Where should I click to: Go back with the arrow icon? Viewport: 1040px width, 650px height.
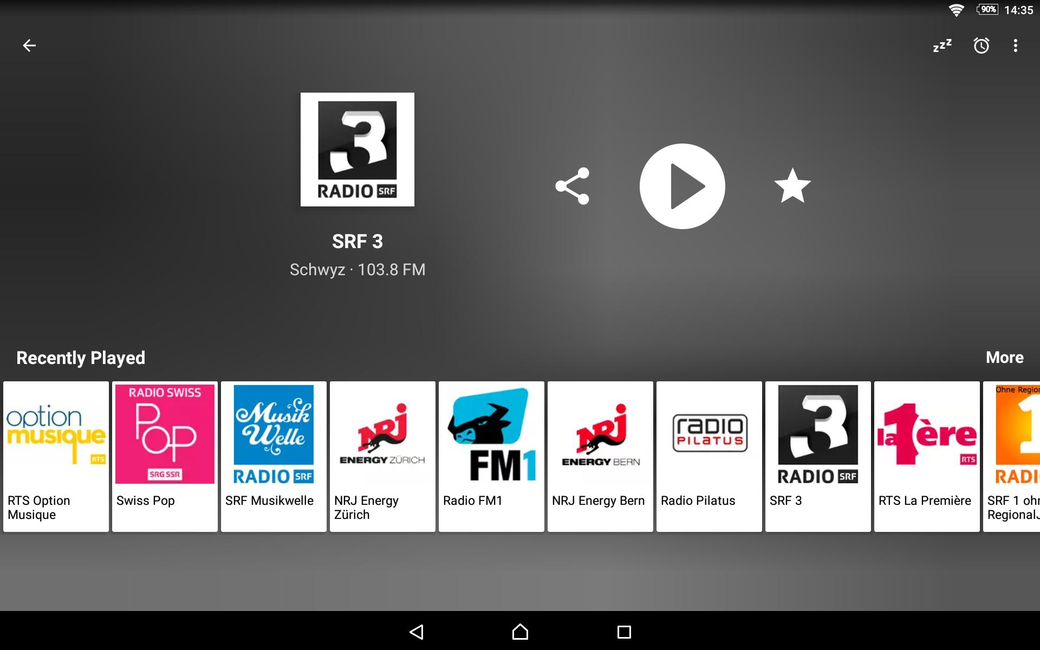click(x=29, y=45)
